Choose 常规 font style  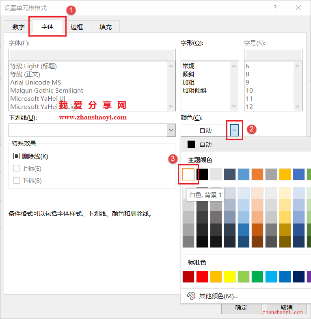[x=188, y=66]
